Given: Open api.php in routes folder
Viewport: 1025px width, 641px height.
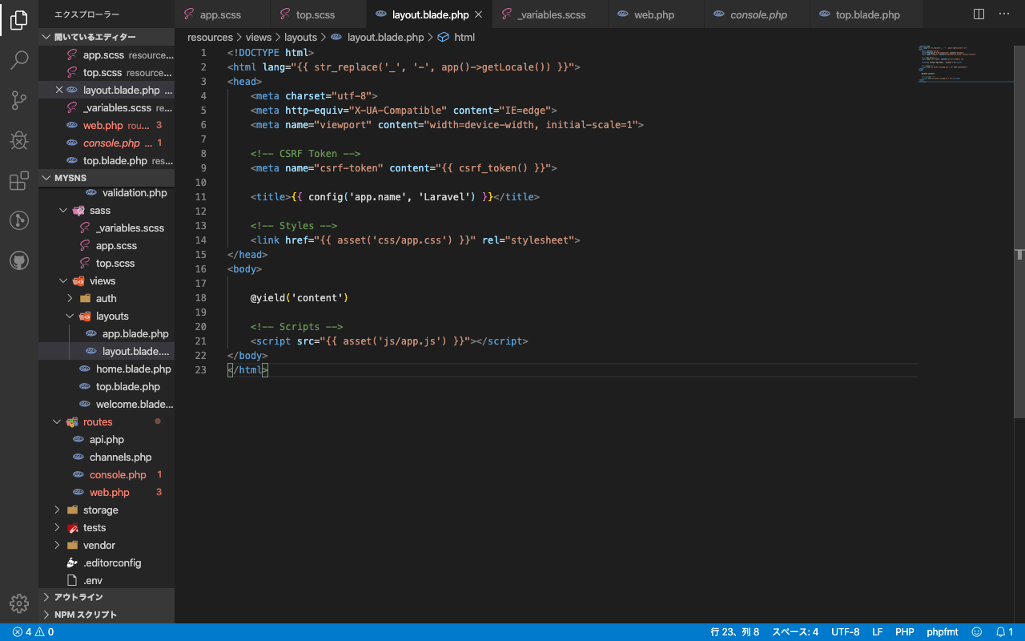Looking at the screenshot, I should coord(107,440).
